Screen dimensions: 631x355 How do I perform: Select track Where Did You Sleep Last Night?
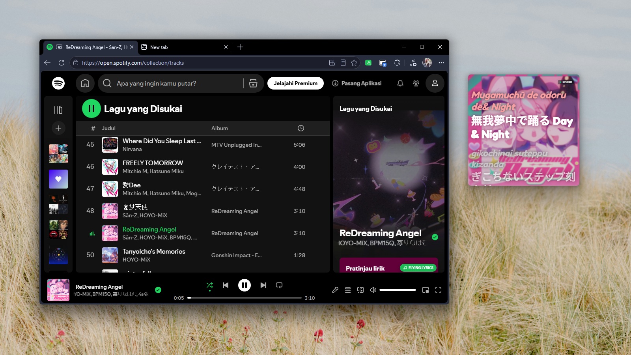[203, 145]
